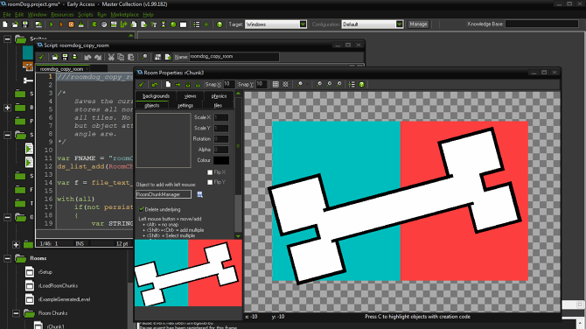Click the create timeline hourglass icon
The image size is (586, 329).
click(164, 24)
